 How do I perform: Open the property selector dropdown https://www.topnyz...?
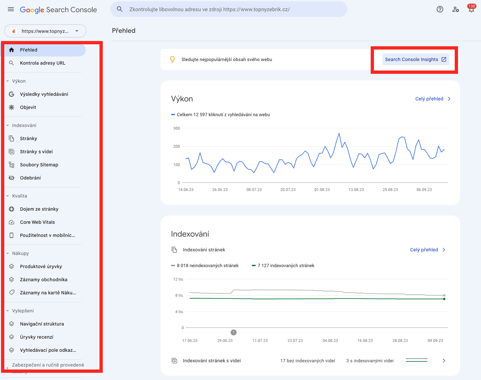point(45,31)
